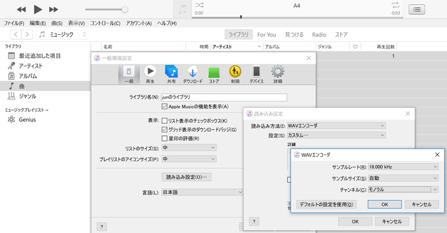Switch to the Radio tab
Screen dimensions: 447x233
(x=319, y=34)
